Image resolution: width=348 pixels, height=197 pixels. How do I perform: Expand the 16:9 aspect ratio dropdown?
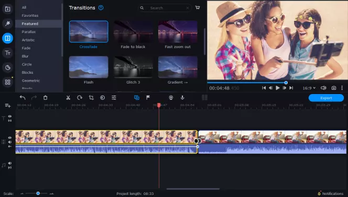tap(309, 88)
